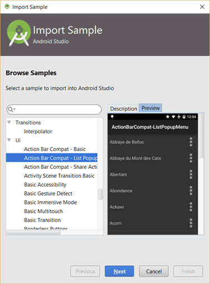Viewport: 210px width, 284px height.
Task: Click the preview pane vertical scrollbar
Action: click(x=201, y=136)
